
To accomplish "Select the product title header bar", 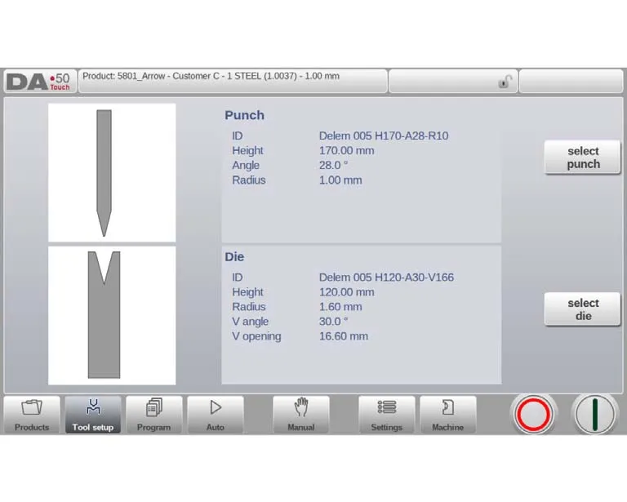I will tap(233, 81).
